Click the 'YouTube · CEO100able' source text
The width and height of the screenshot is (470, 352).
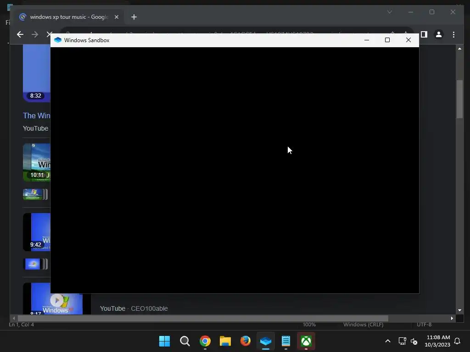click(134, 308)
